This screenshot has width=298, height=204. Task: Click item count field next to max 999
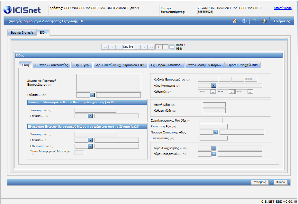pos(172,47)
